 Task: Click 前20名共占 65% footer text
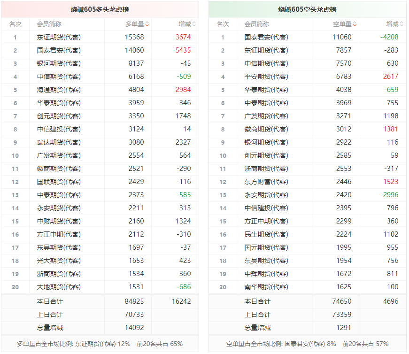[x=160, y=344]
